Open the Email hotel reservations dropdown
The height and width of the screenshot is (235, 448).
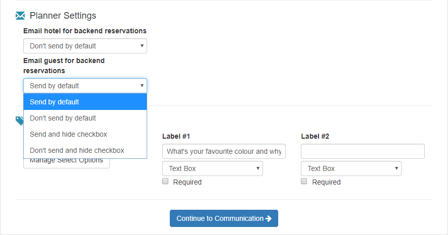85,46
